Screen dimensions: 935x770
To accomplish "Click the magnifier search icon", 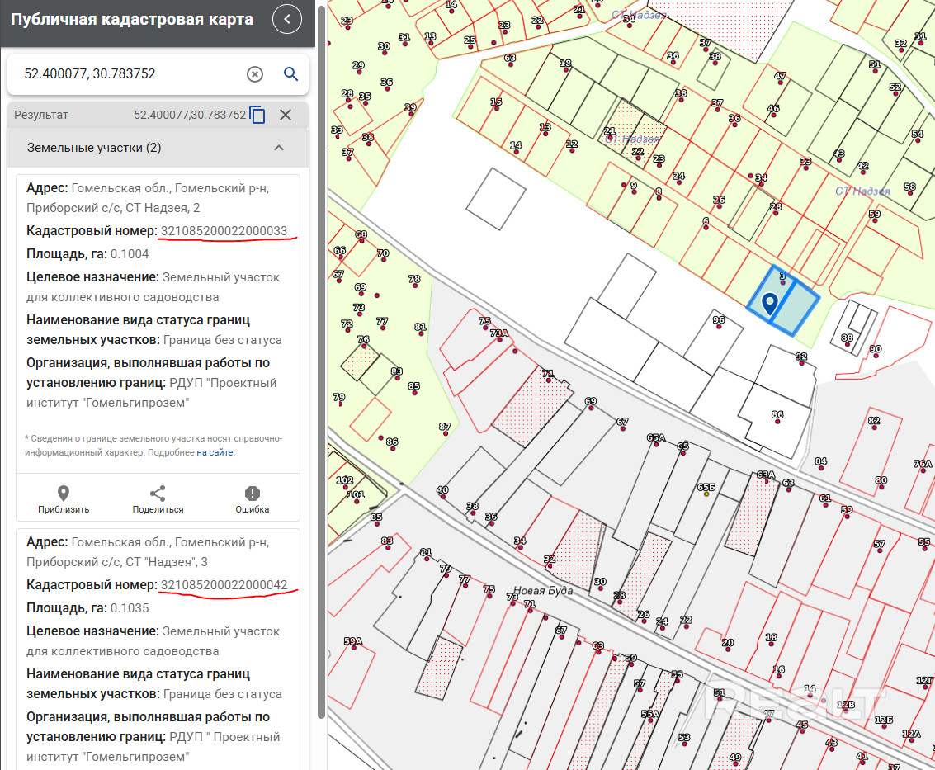I will coord(290,74).
